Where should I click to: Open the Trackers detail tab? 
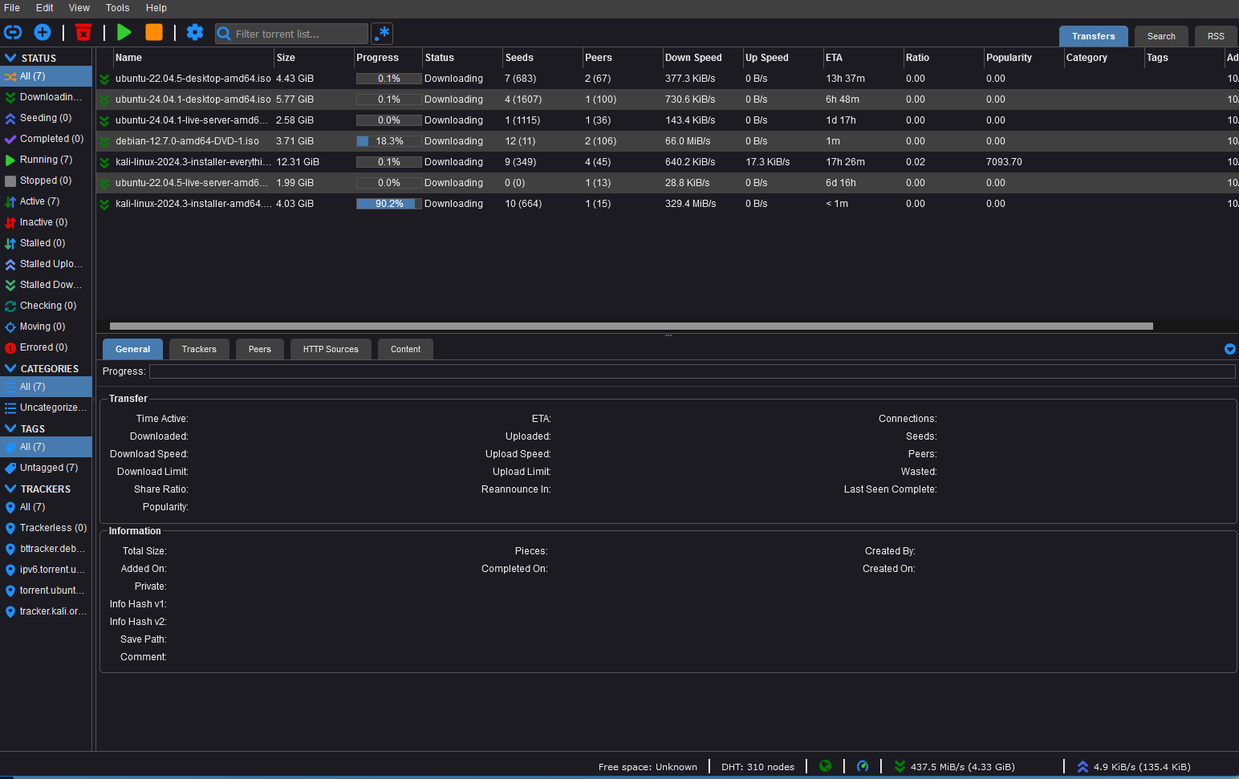[x=199, y=349]
